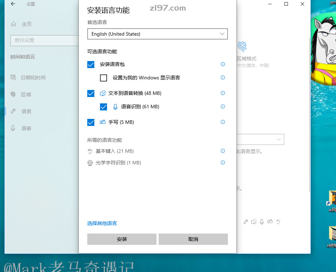Screen dimensions: 336x272
Task: Click the display language feature icon in language row
Action: [x=246, y=222]
